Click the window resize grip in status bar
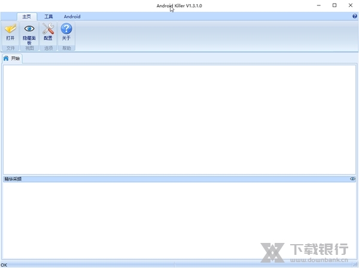The width and height of the screenshot is (359, 268). click(355, 265)
